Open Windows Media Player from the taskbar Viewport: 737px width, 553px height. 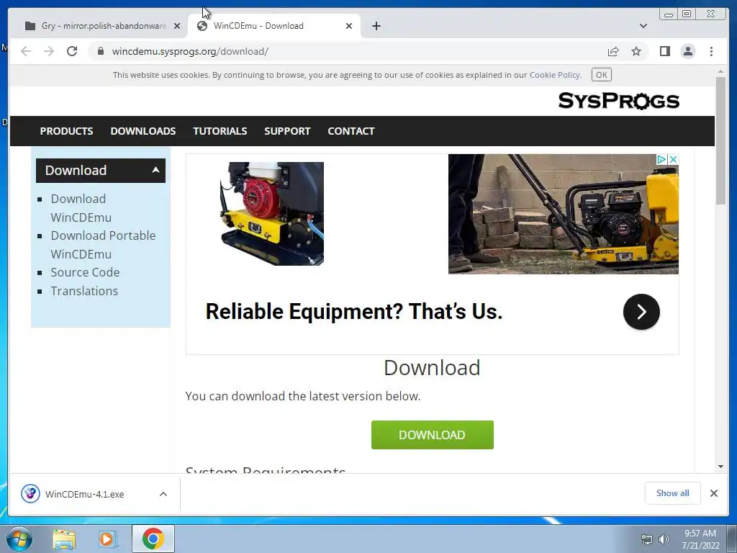pos(108,539)
